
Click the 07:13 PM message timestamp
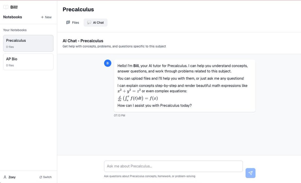[x=119, y=116]
